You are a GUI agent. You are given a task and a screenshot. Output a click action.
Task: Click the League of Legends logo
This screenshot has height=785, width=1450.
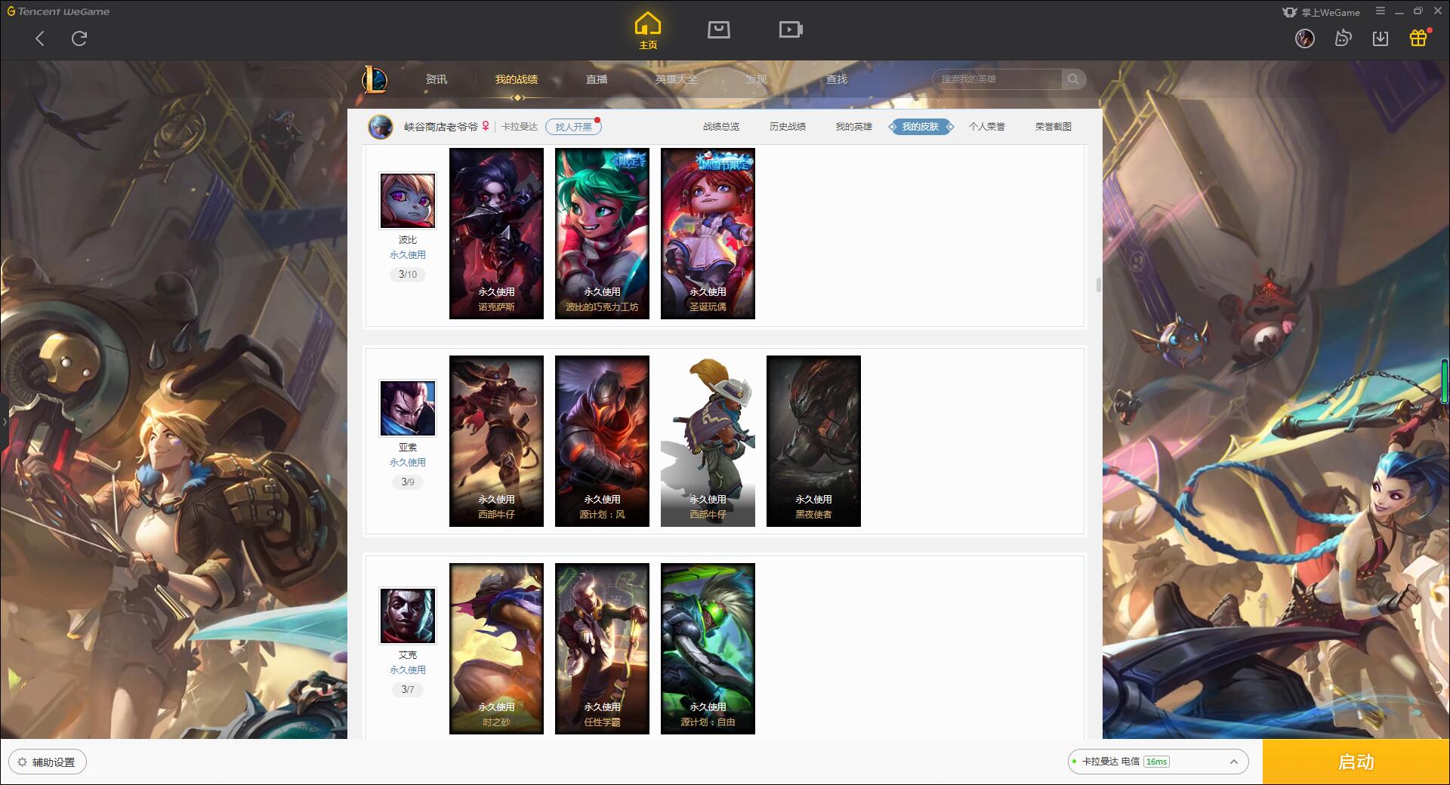375,79
